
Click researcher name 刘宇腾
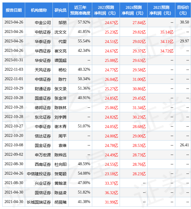pyautogui.click(x=61, y=117)
